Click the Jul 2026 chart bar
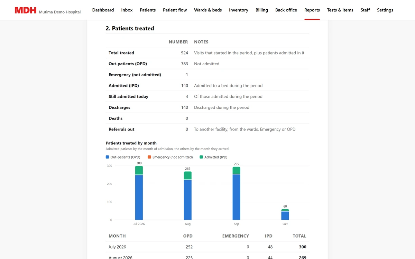 (139, 193)
